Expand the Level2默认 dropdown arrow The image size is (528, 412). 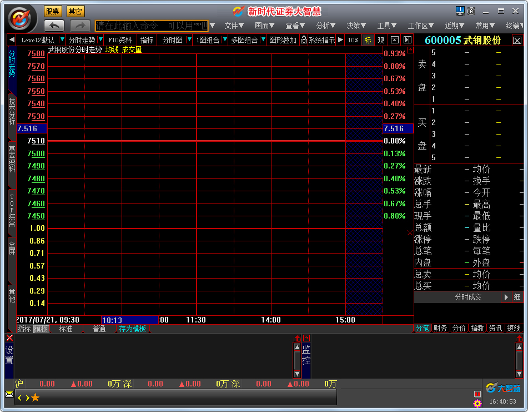pos(62,40)
